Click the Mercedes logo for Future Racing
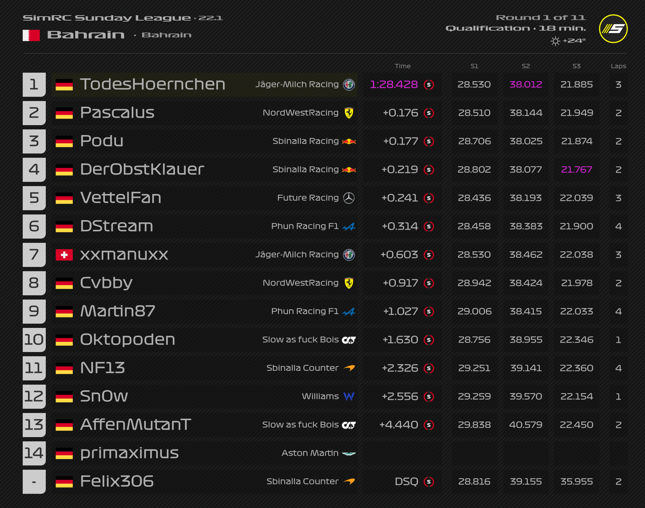This screenshot has width=645, height=508. (349, 198)
